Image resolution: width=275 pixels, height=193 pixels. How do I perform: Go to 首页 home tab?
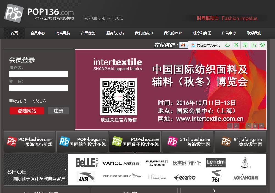[14, 33]
